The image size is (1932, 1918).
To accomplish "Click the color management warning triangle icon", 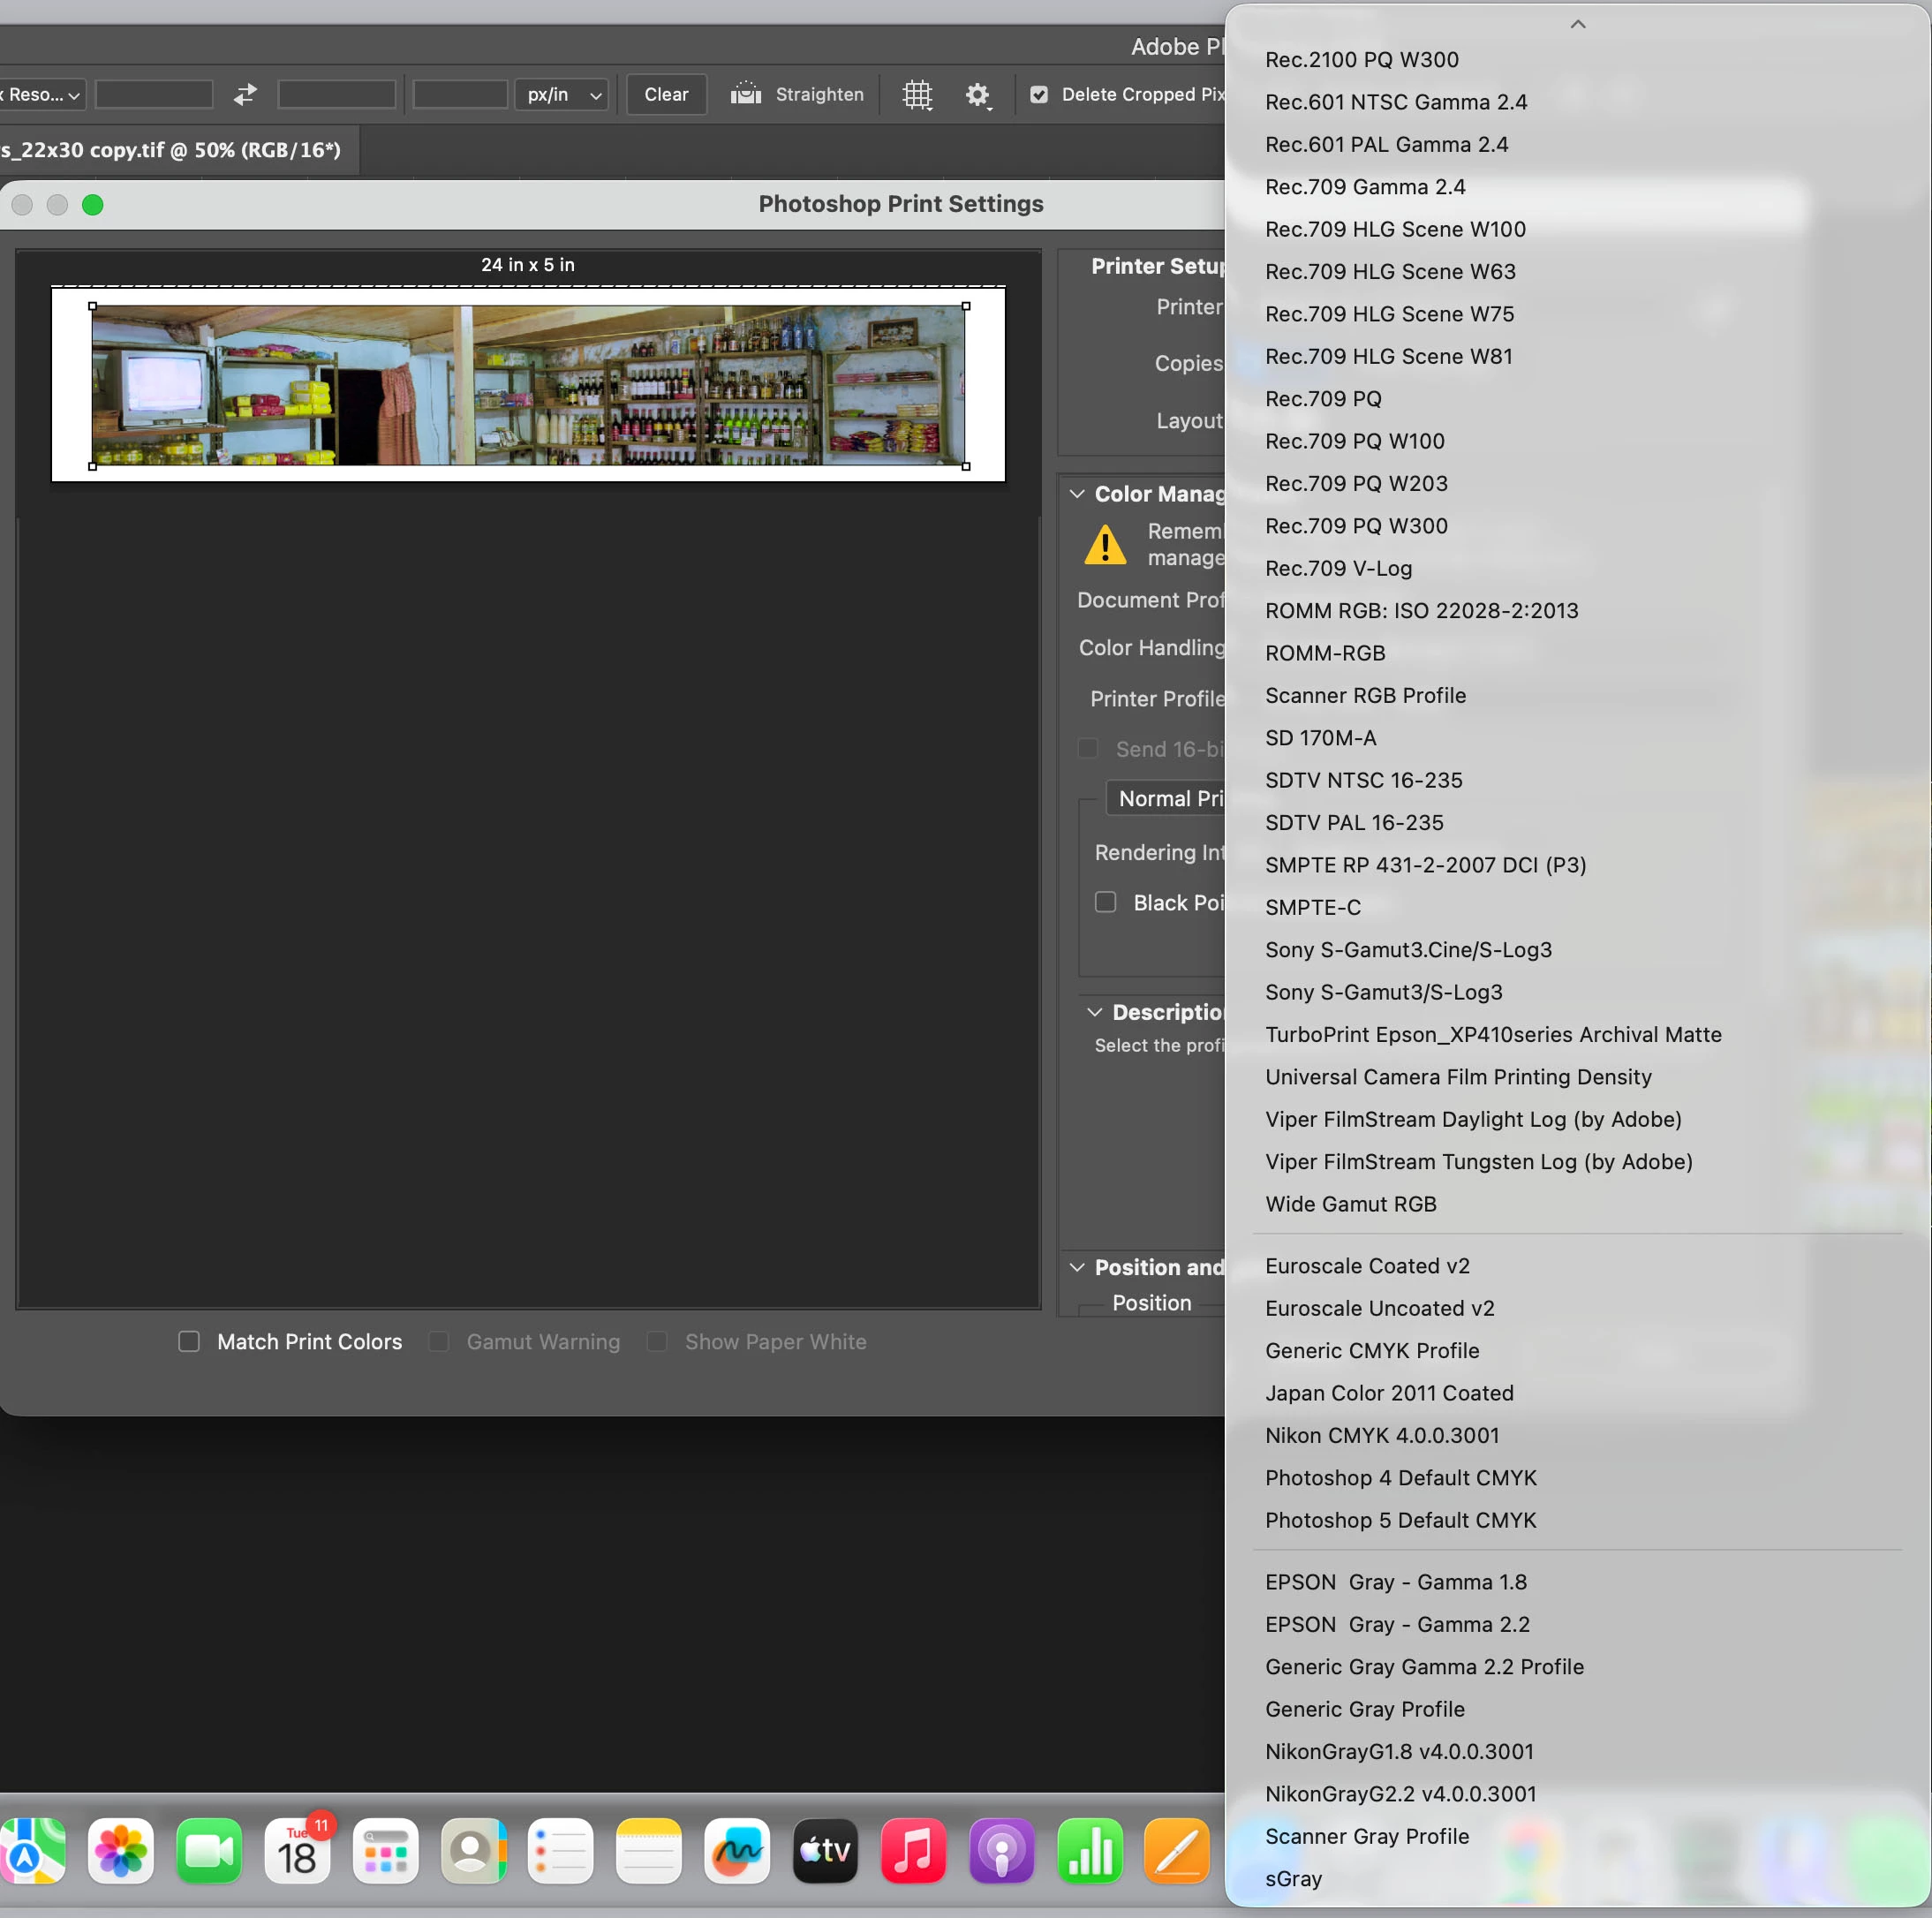I will 1105,545.
